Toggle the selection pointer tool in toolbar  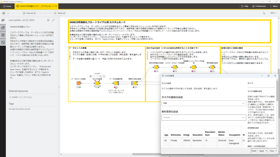click(264, 13)
